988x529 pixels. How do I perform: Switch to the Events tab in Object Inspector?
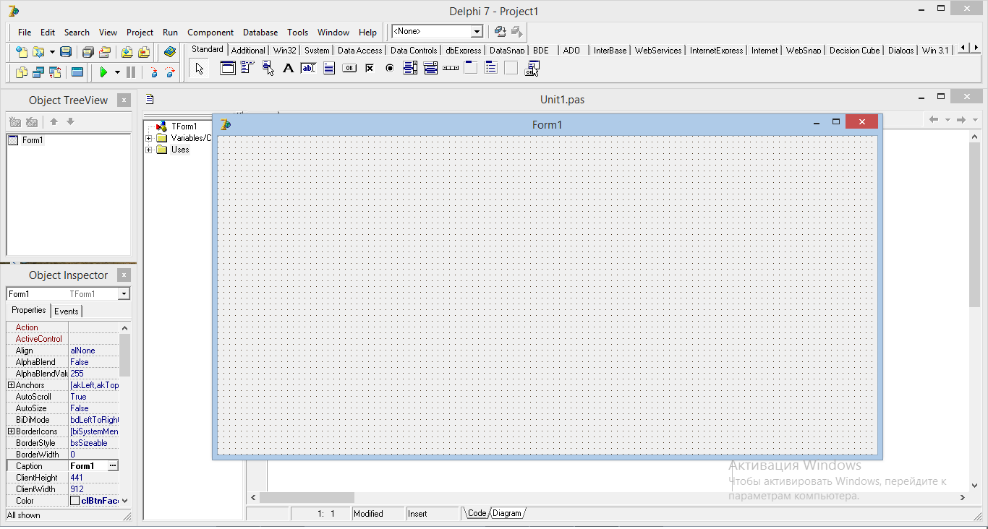click(67, 311)
